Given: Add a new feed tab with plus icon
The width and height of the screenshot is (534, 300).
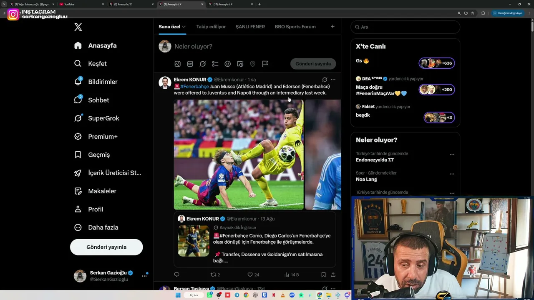Looking at the screenshot, I should [x=332, y=27].
